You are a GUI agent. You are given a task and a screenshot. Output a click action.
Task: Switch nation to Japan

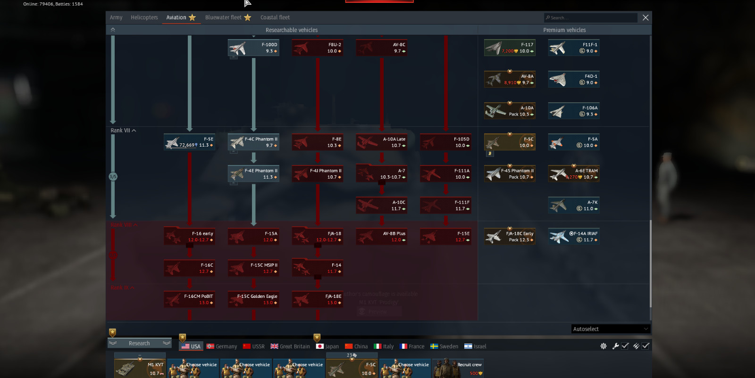(x=327, y=346)
